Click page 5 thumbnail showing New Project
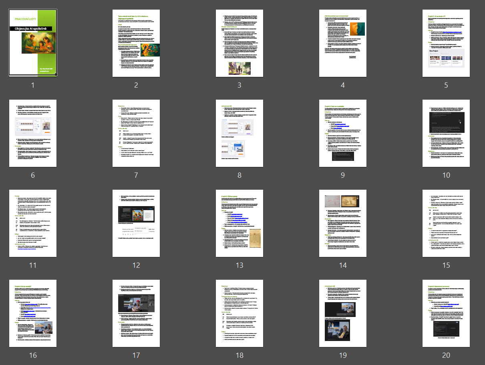The height and width of the screenshot is (365, 485). (x=446, y=43)
